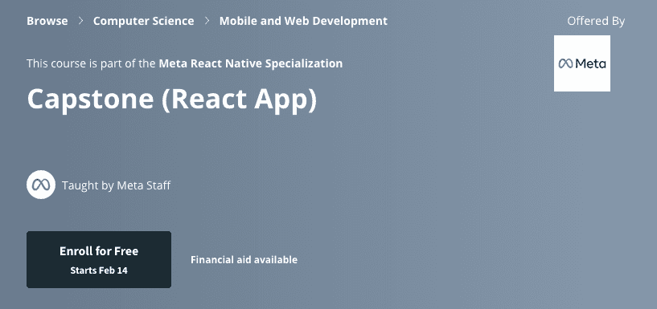The image size is (657, 309).
Task: Click the round Meta instructor avatar icon
Action: [41, 185]
